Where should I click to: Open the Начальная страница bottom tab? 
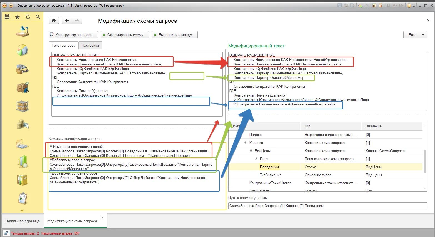[23, 221]
